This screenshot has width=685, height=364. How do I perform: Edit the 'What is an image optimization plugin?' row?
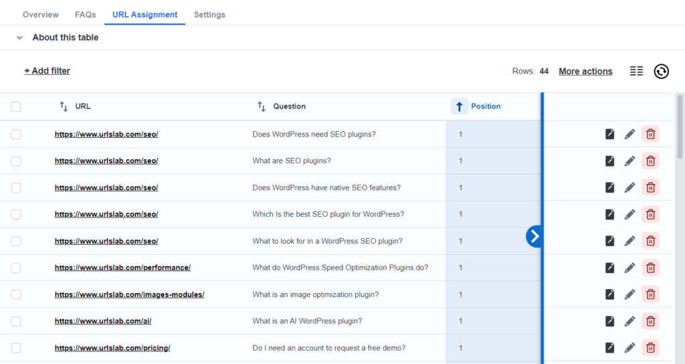coord(629,294)
